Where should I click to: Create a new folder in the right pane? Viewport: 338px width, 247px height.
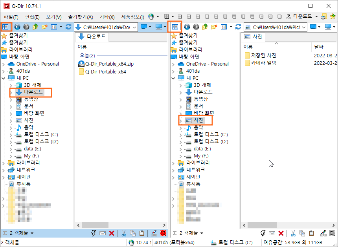click(x=214, y=27)
